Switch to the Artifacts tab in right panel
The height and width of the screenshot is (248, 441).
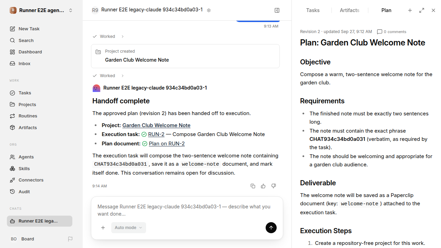coord(350,10)
